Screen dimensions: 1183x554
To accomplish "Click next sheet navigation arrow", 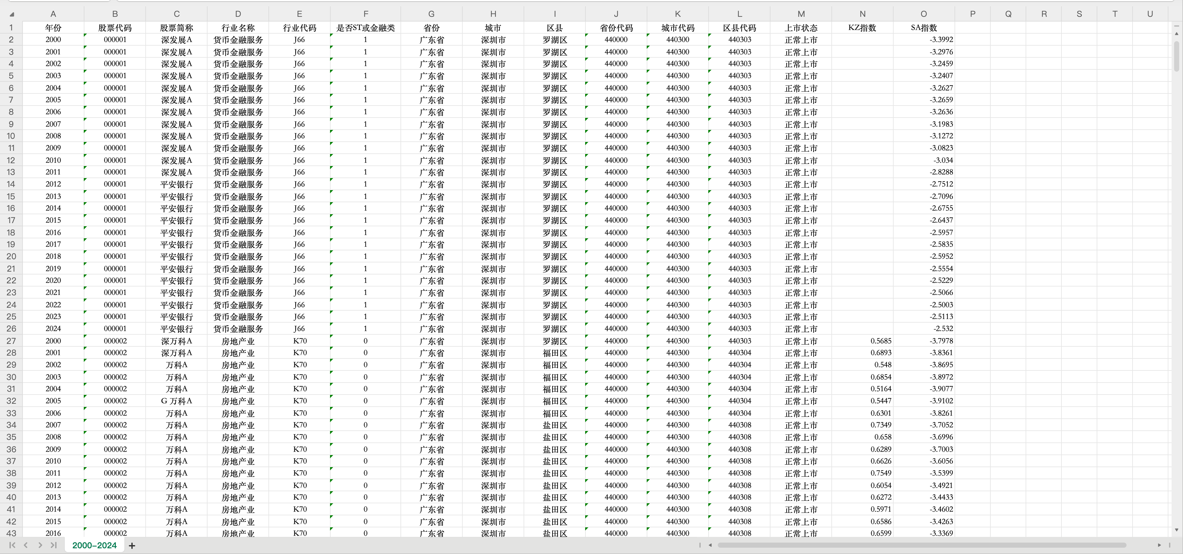I will click(x=40, y=545).
